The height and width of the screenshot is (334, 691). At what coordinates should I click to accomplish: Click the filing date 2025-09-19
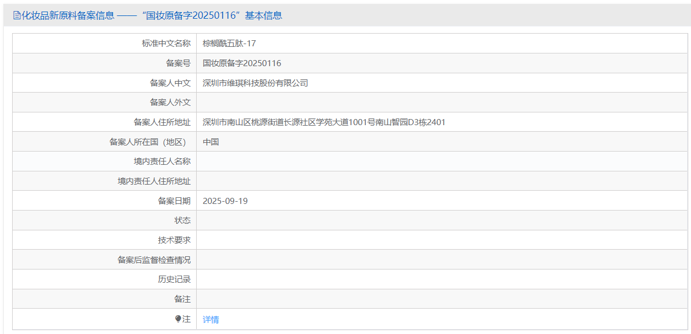point(225,201)
